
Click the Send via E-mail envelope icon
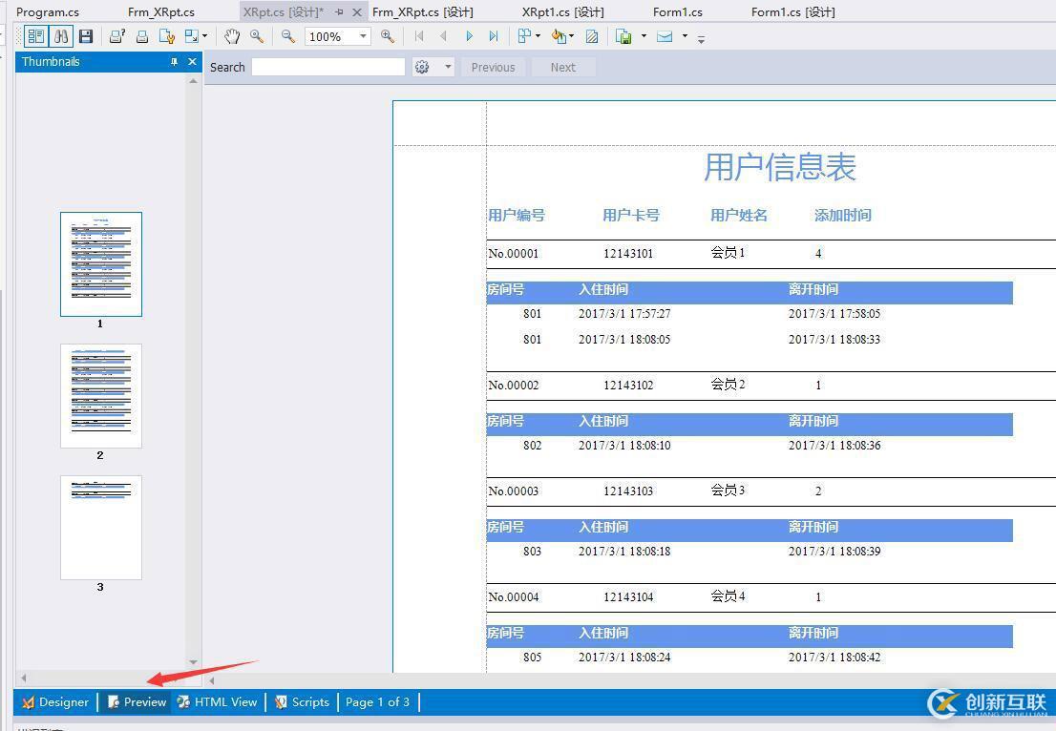[x=665, y=36]
